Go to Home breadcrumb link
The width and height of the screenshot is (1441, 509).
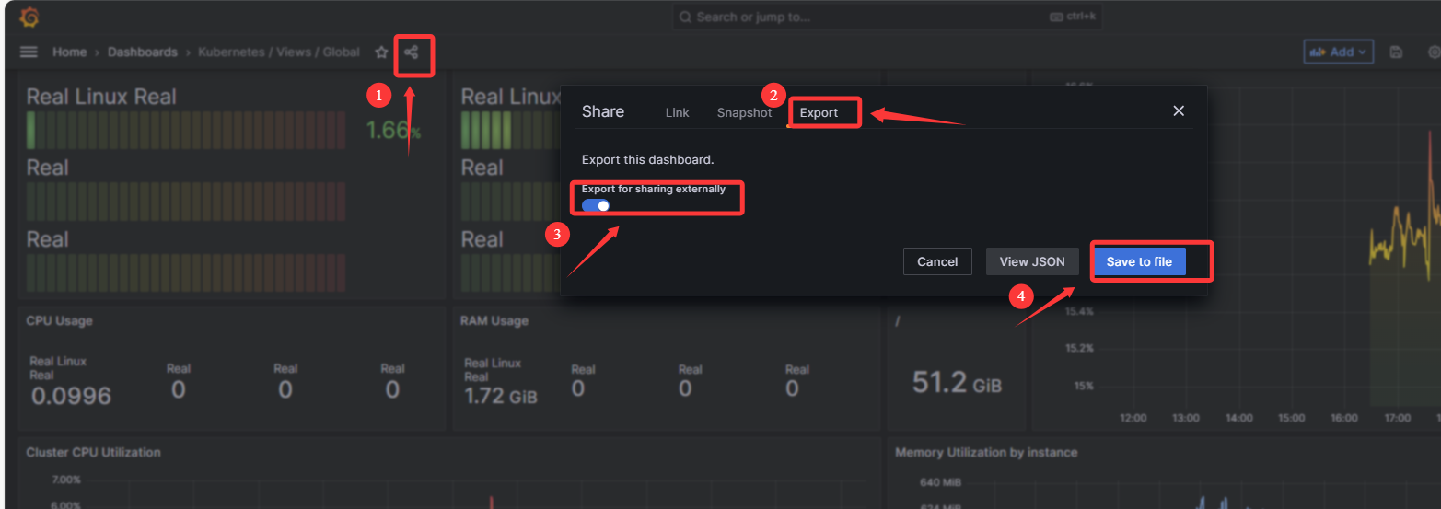[x=69, y=52]
